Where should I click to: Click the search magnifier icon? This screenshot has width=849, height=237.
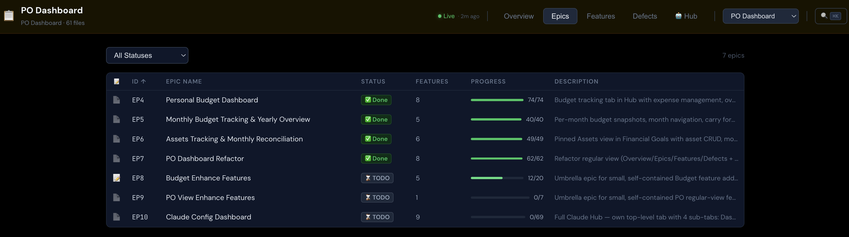(824, 16)
